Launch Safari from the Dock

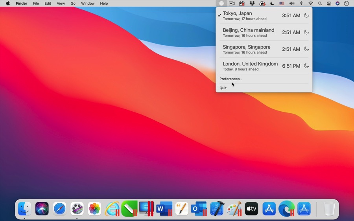[60, 209]
